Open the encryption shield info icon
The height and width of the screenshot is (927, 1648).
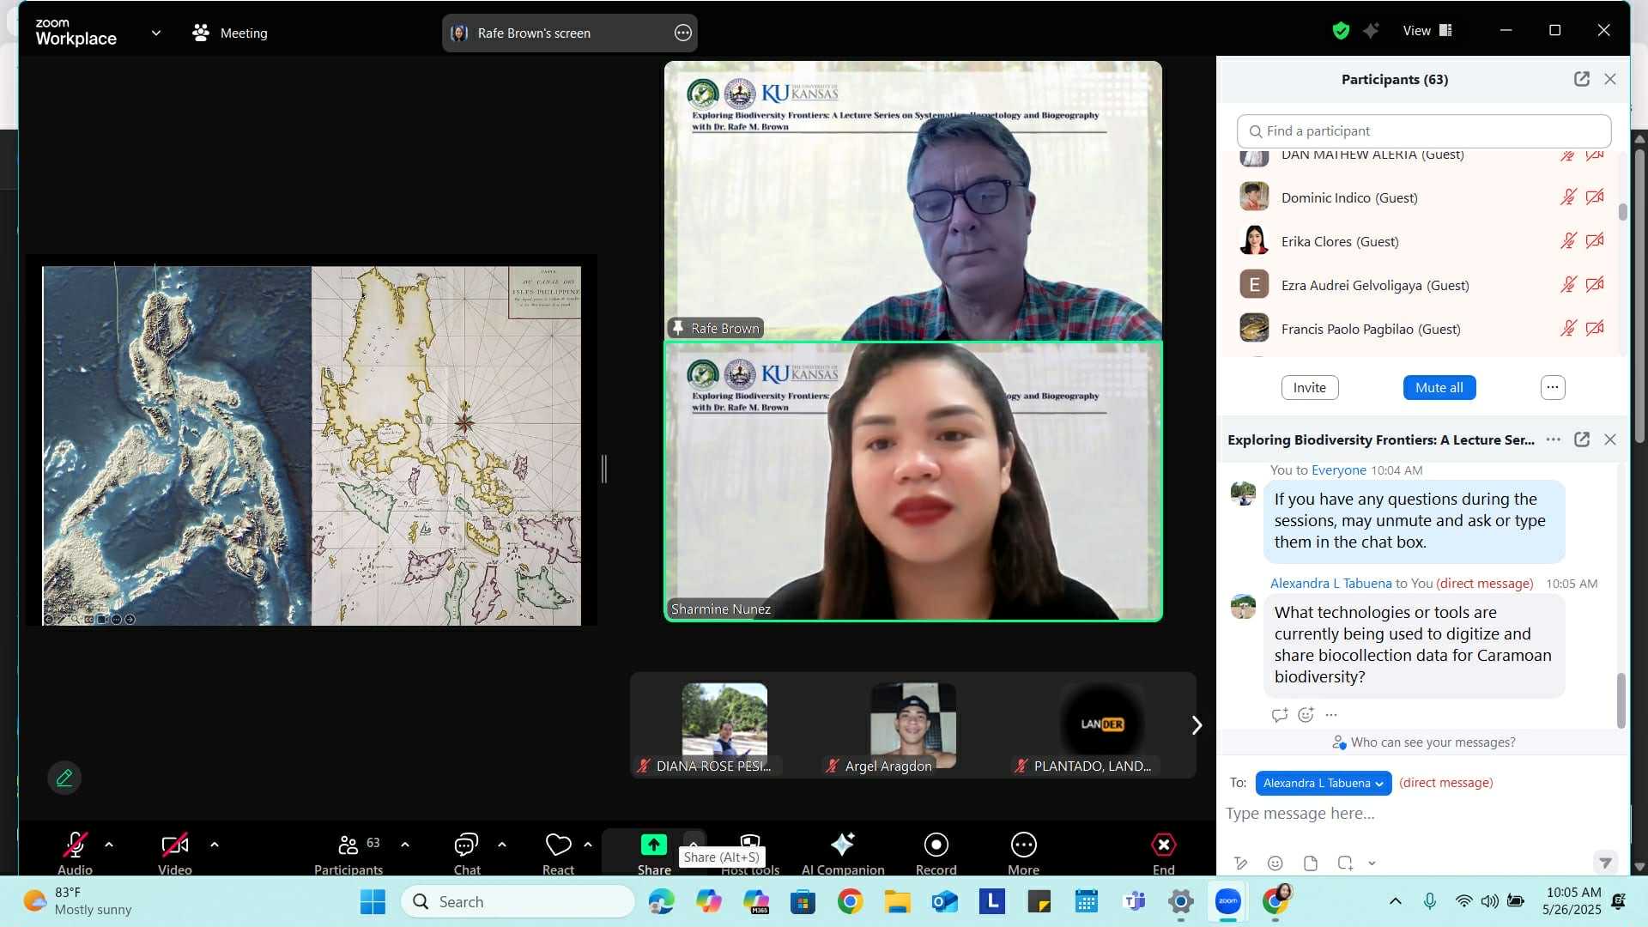click(1340, 31)
